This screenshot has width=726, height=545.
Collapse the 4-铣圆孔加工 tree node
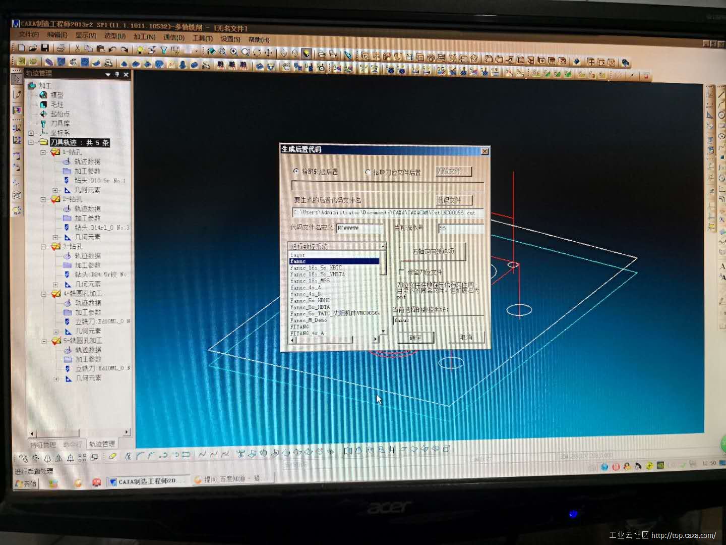point(44,294)
